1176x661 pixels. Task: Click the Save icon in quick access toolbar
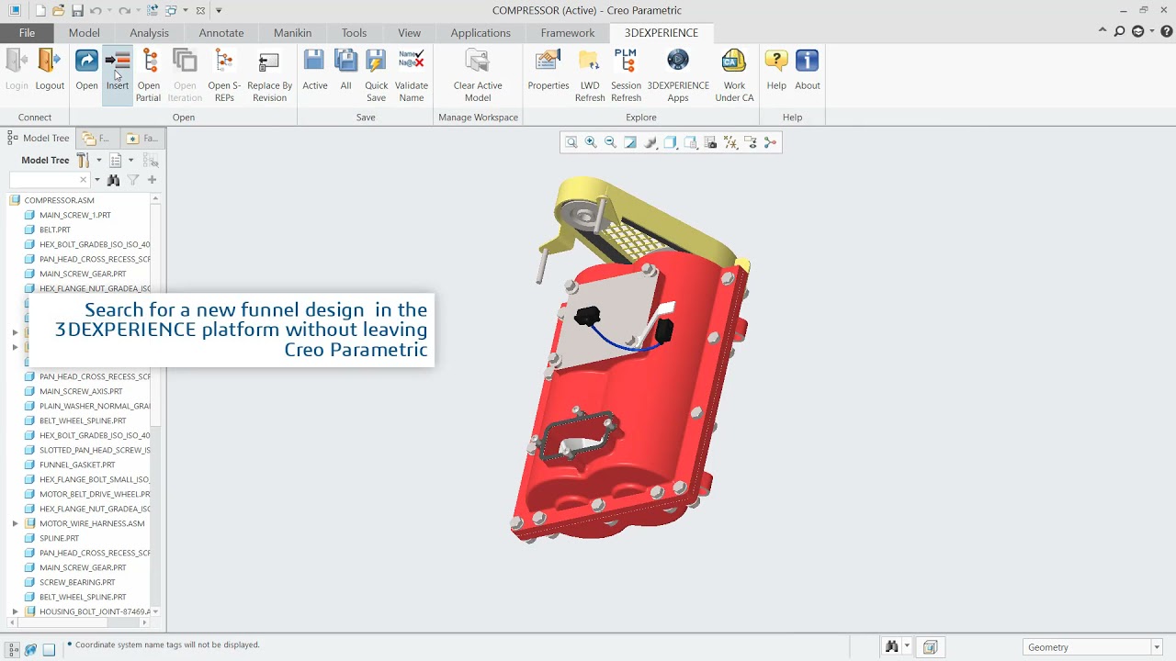coord(77,11)
